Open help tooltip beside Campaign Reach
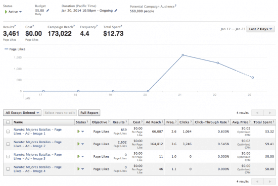278x186 pixels. pos(74,26)
